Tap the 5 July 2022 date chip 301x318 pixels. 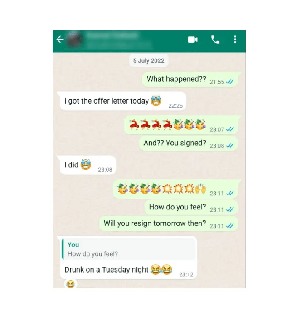coord(149,60)
